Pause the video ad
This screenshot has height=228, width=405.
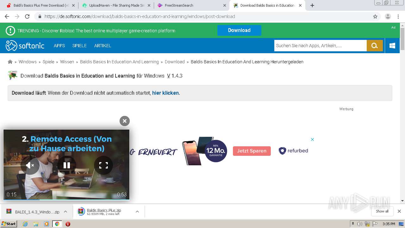click(67, 165)
